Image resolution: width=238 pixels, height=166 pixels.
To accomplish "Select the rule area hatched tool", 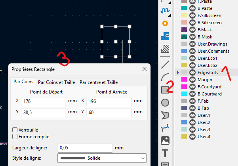I will [x=165, y=49].
